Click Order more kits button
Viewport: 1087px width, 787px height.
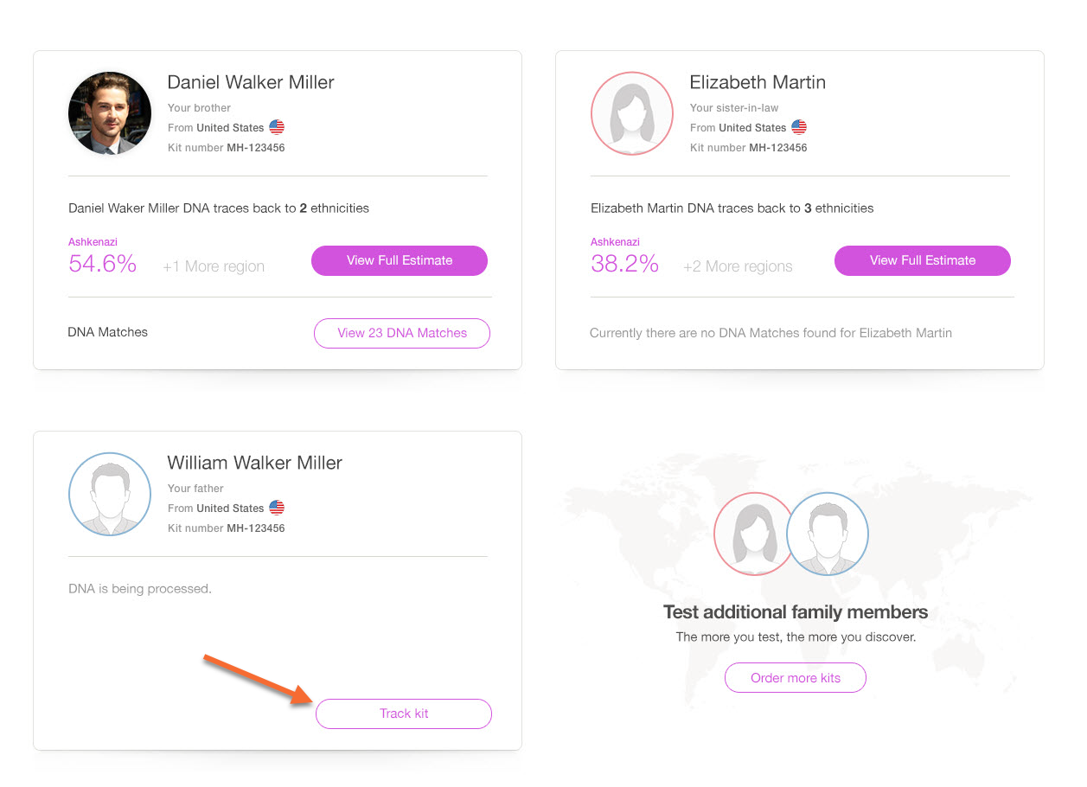coord(796,678)
